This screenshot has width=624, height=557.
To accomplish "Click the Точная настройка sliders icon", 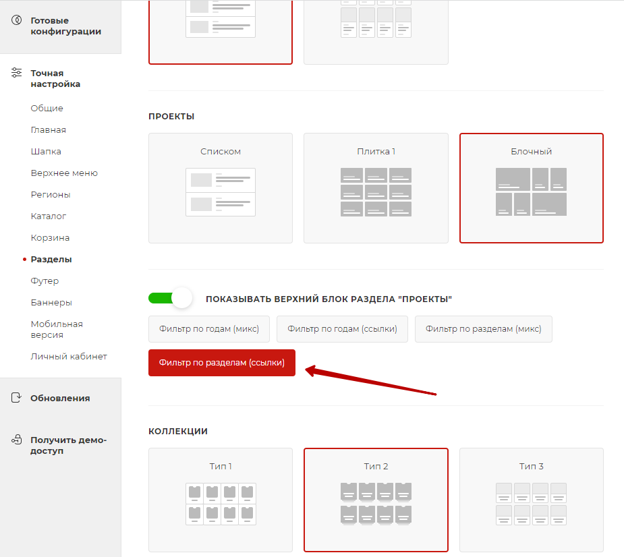I will (x=17, y=72).
